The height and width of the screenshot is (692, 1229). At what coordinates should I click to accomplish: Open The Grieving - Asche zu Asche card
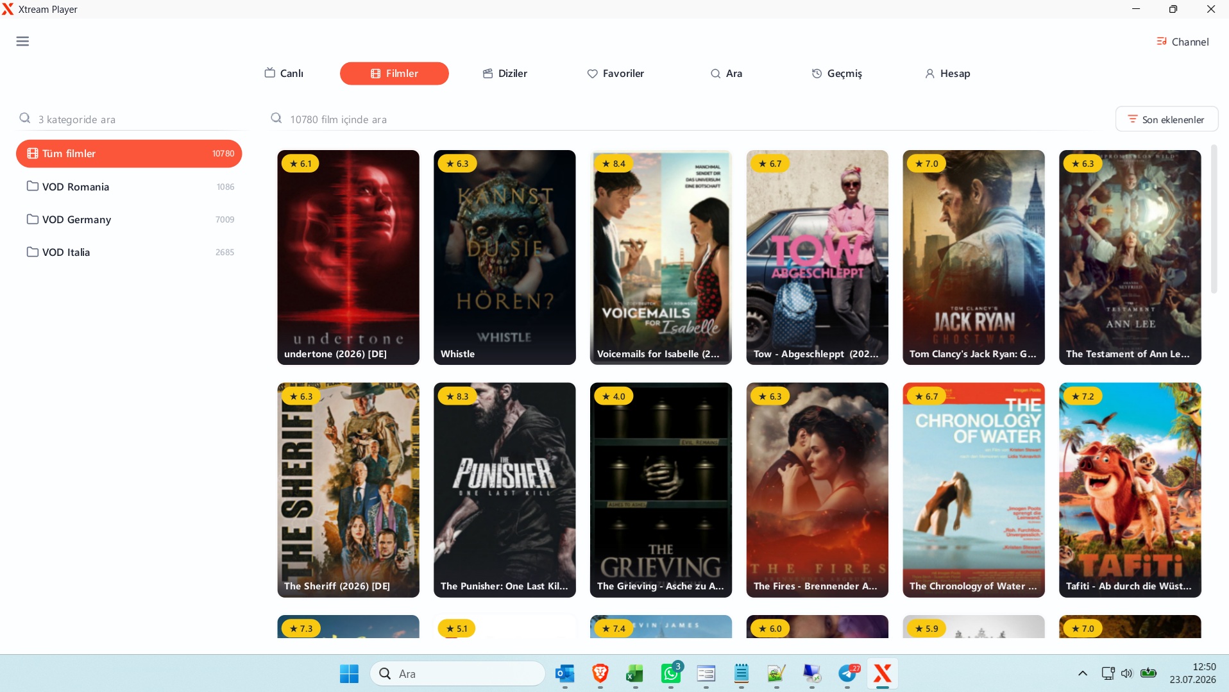click(661, 490)
